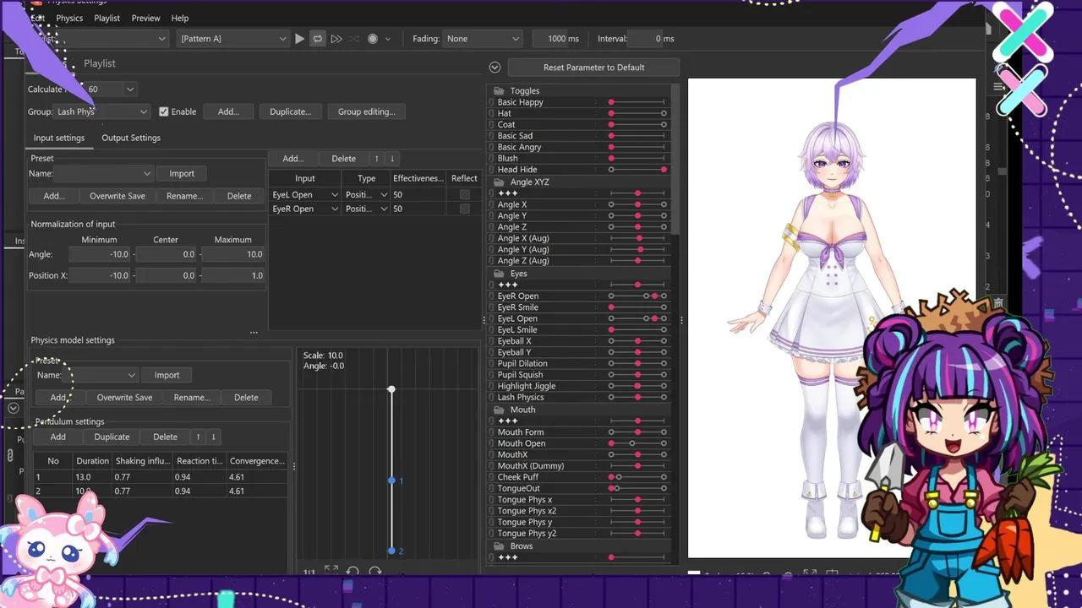1082x608 pixels.
Task: Click the fit-to-view icon below the curve editor
Action: click(x=332, y=572)
